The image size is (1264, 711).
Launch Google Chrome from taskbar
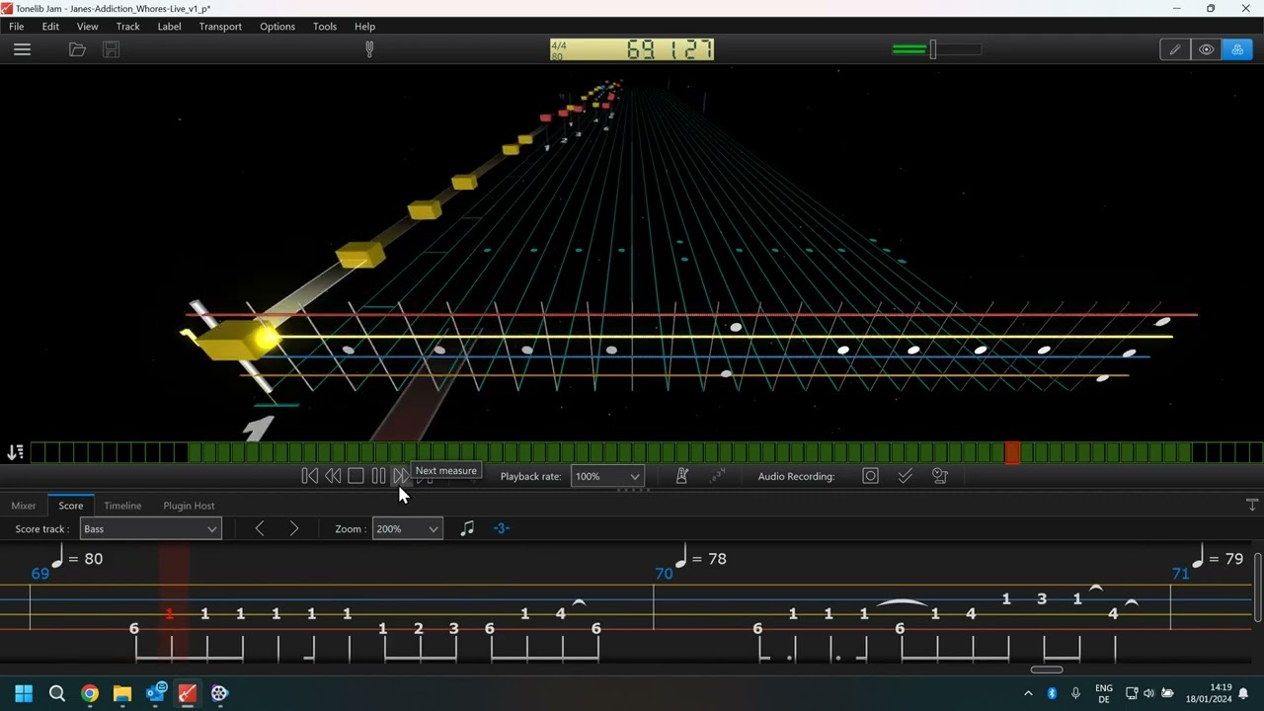click(x=90, y=693)
